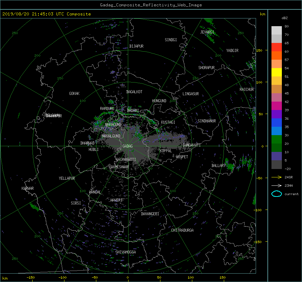
Task: Click the NARAGUND town label
Action: coord(113,125)
